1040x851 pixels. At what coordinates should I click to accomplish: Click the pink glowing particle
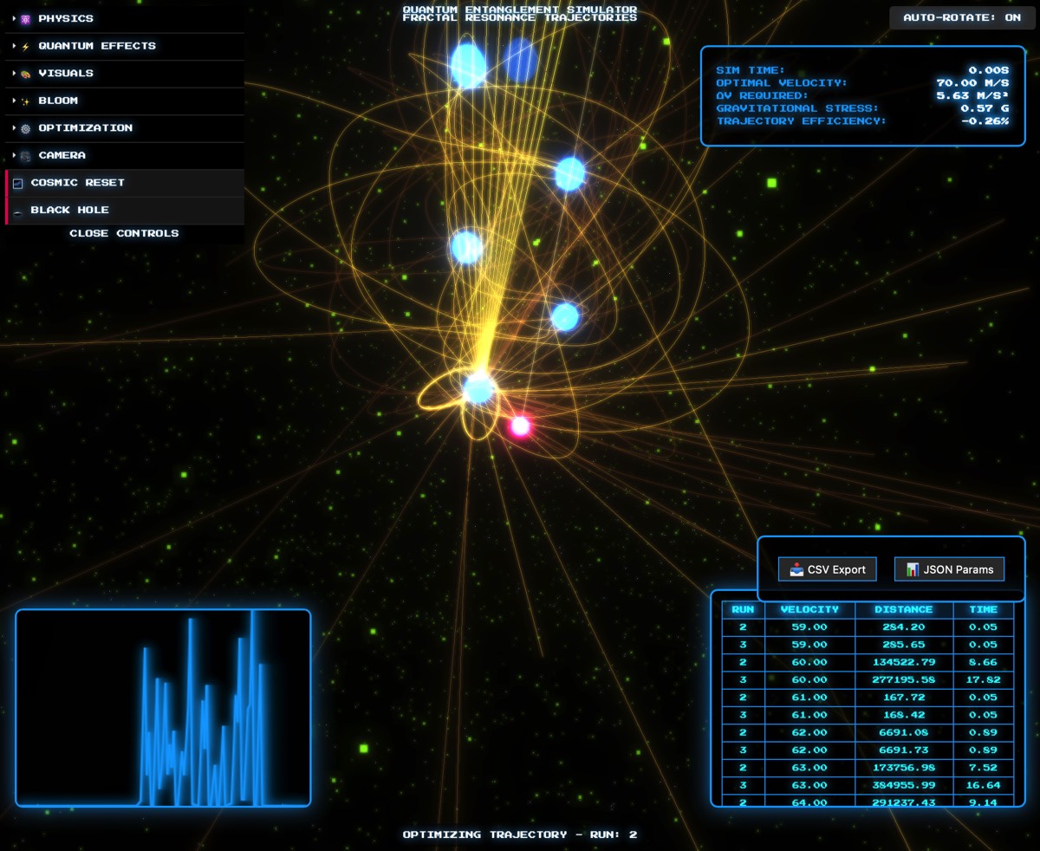(x=520, y=425)
